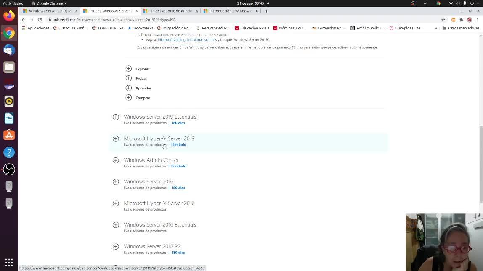Open Firefox from the Ubuntu dock

[x=9, y=16]
